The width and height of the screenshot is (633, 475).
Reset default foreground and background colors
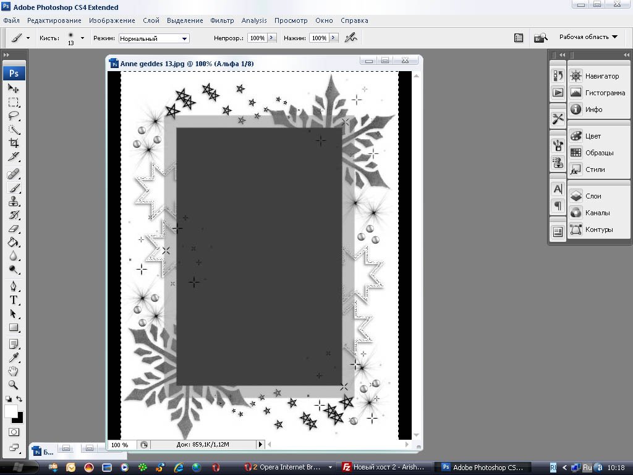click(9, 399)
